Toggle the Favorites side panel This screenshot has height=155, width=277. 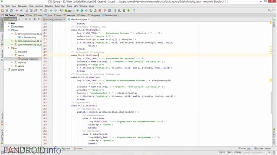pos(2,119)
